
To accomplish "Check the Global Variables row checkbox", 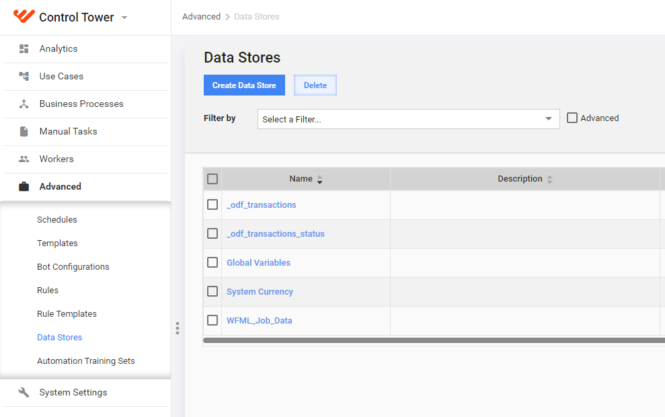I will coord(212,262).
